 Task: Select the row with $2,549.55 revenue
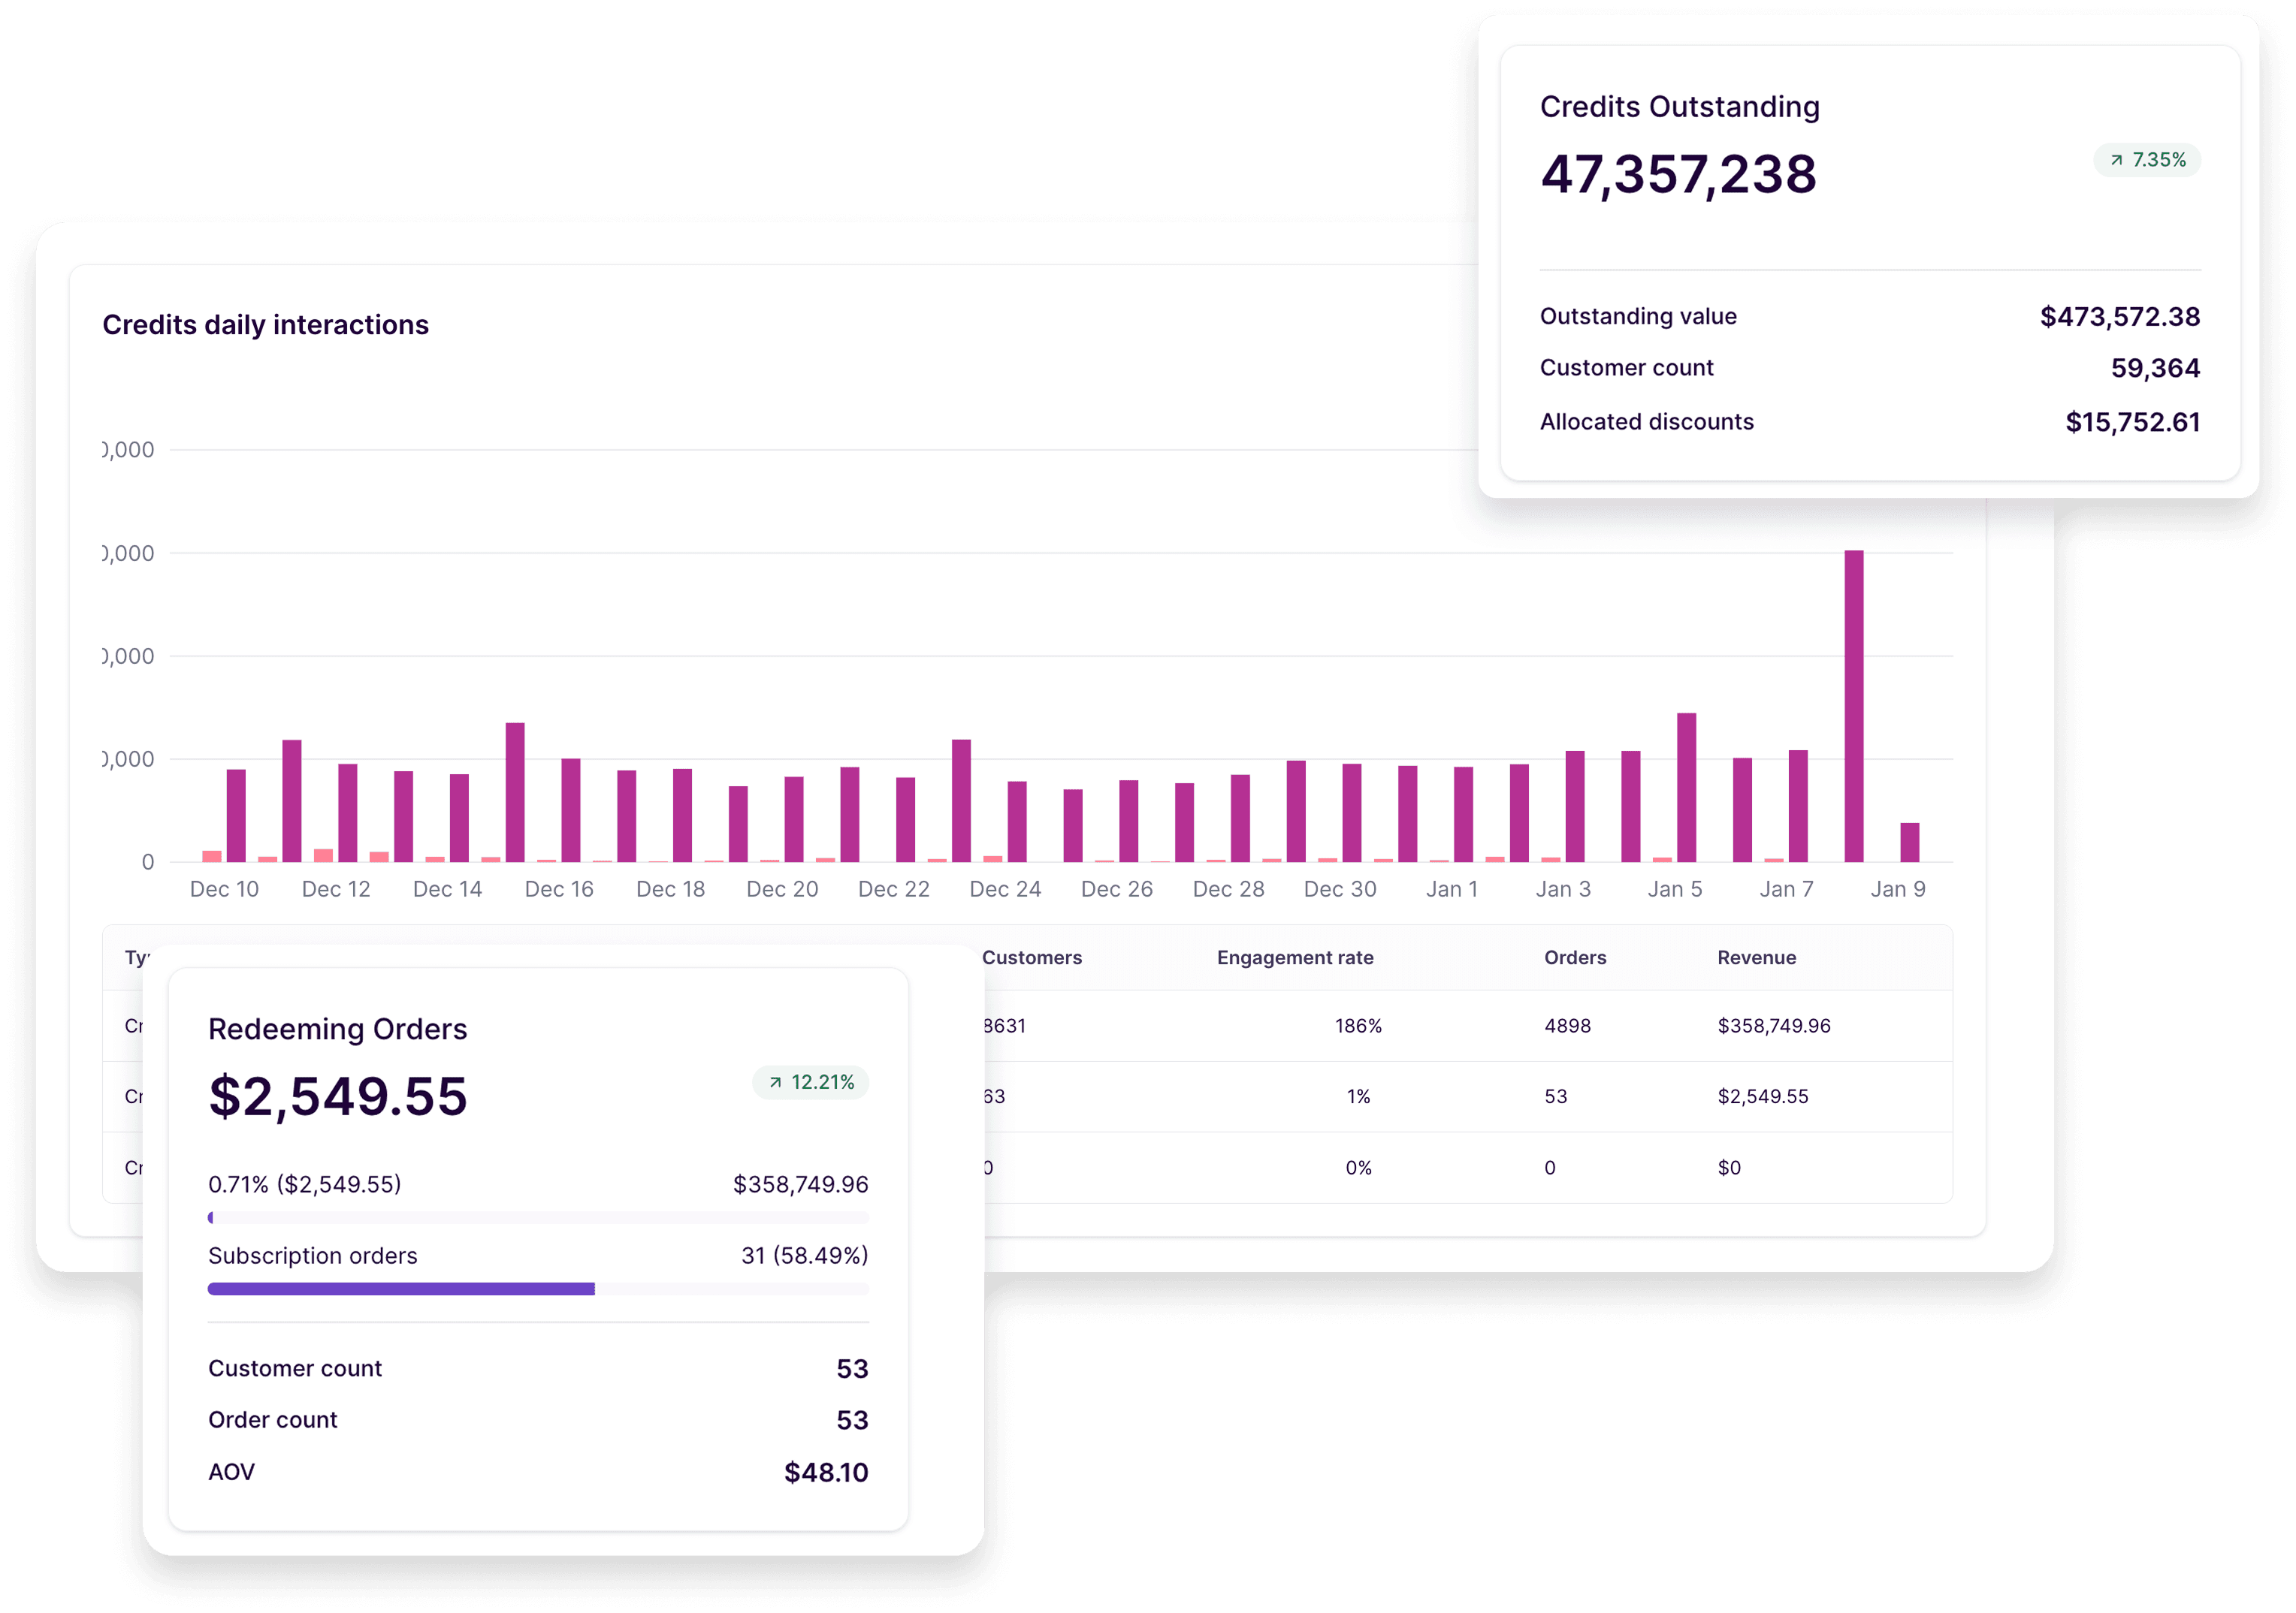click(x=1762, y=1096)
